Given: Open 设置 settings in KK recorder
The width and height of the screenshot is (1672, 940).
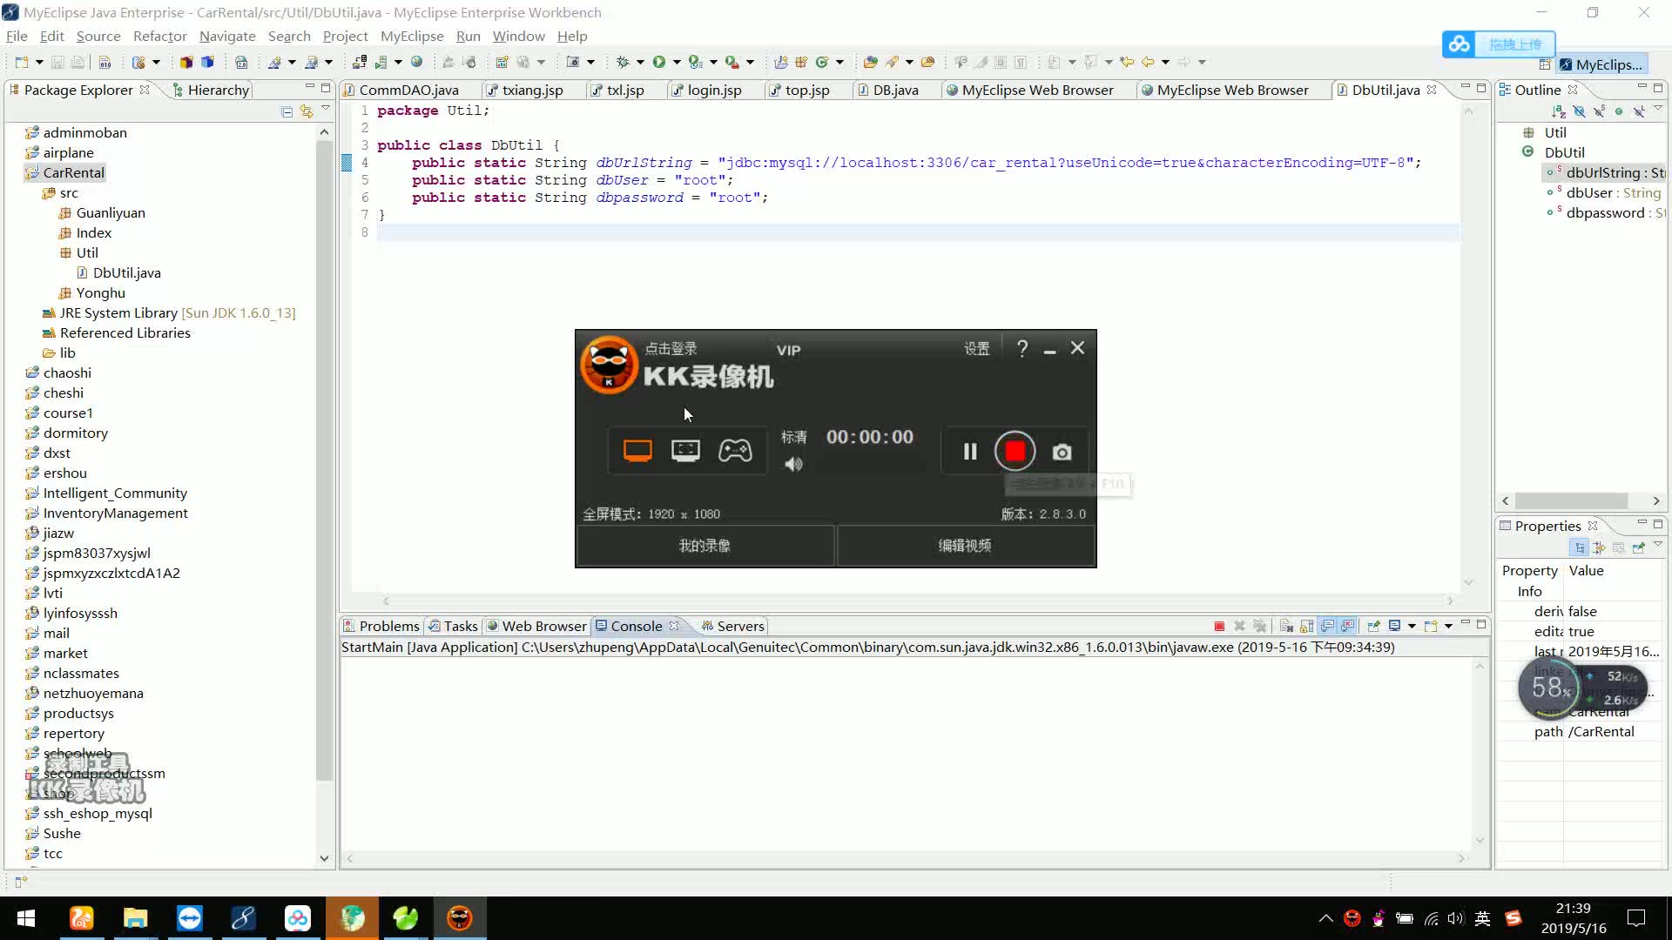Looking at the screenshot, I should click(976, 348).
